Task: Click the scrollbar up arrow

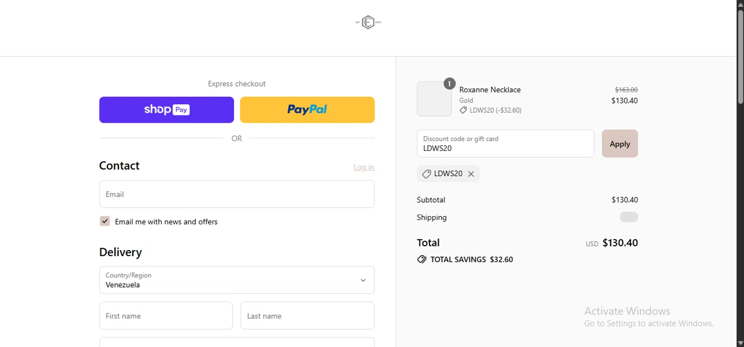Action: pos(740,4)
